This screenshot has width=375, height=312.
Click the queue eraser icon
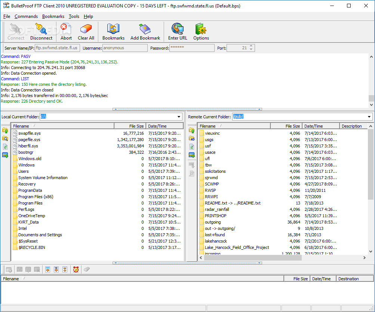pyautogui.click(x=87, y=269)
